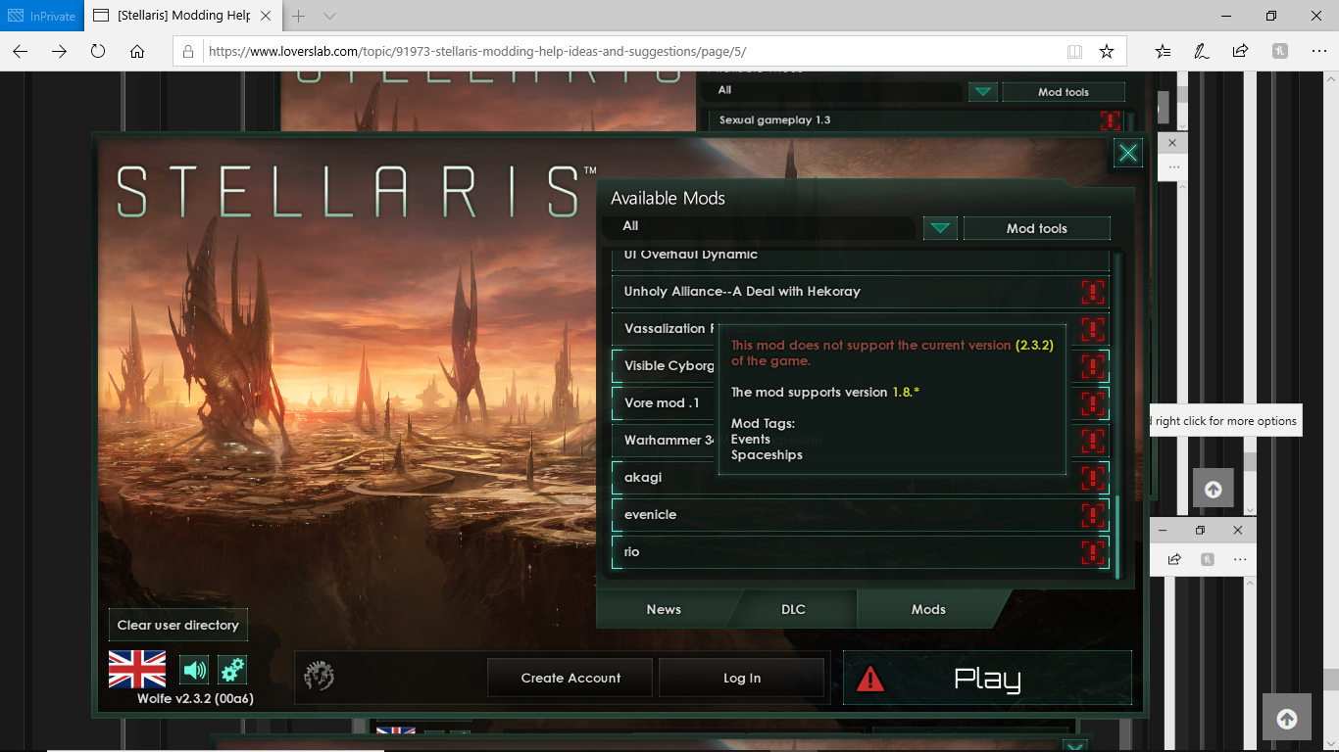The width and height of the screenshot is (1339, 752).
Task: Toggle the rio mod
Action: click(860, 551)
